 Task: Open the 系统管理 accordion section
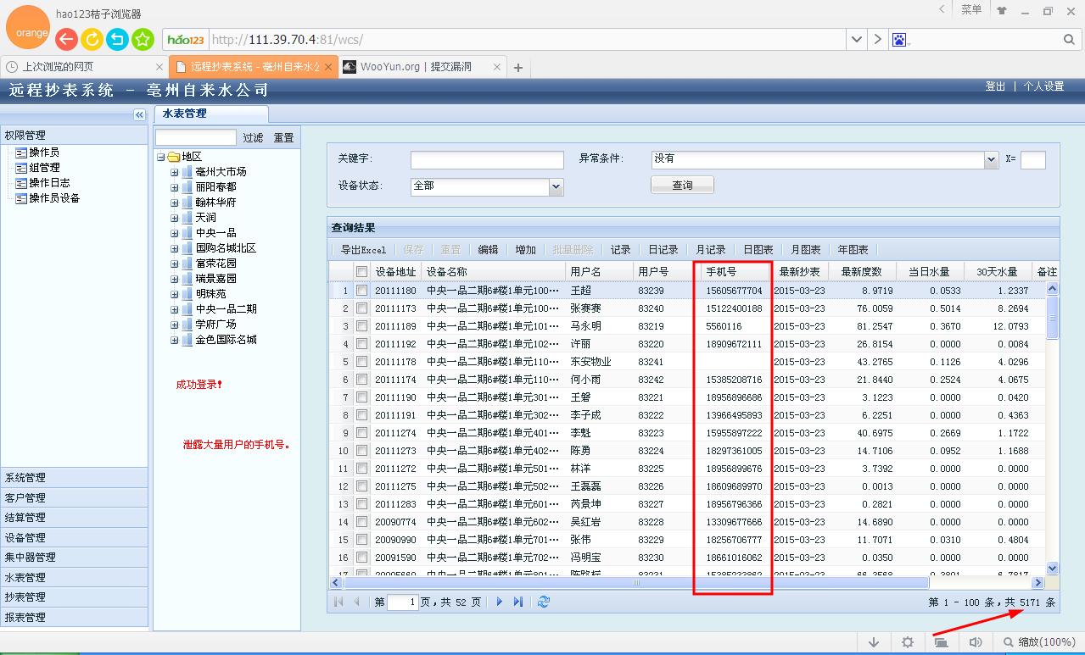[74, 478]
